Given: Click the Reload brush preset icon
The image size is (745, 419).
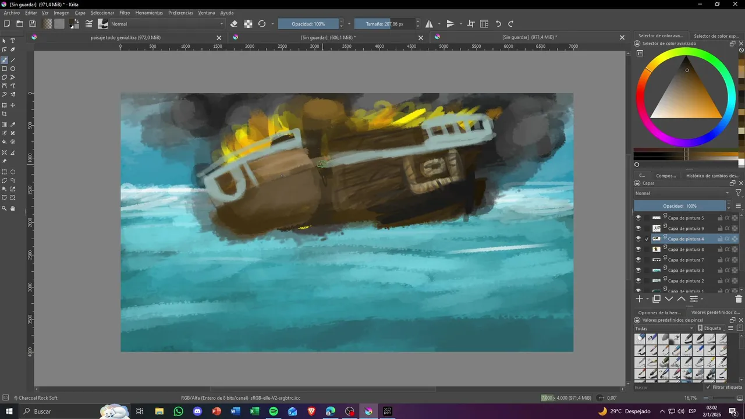Looking at the screenshot, I should (262, 24).
